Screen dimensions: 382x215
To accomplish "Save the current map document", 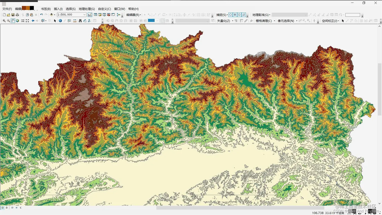I will point(13,15).
